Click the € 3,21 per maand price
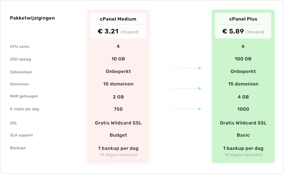Viewport: 284px width, 174px height. pos(118,31)
